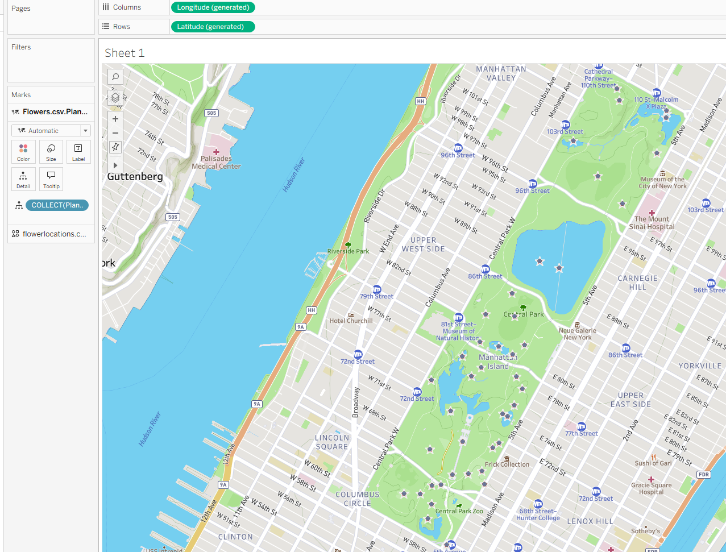726x552 pixels.
Task: Open the Detail marks card button
Action: click(x=23, y=180)
